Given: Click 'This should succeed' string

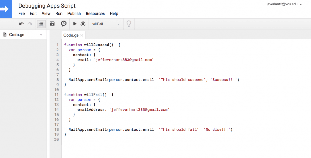Looking at the screenshot, I should point(182,79).
